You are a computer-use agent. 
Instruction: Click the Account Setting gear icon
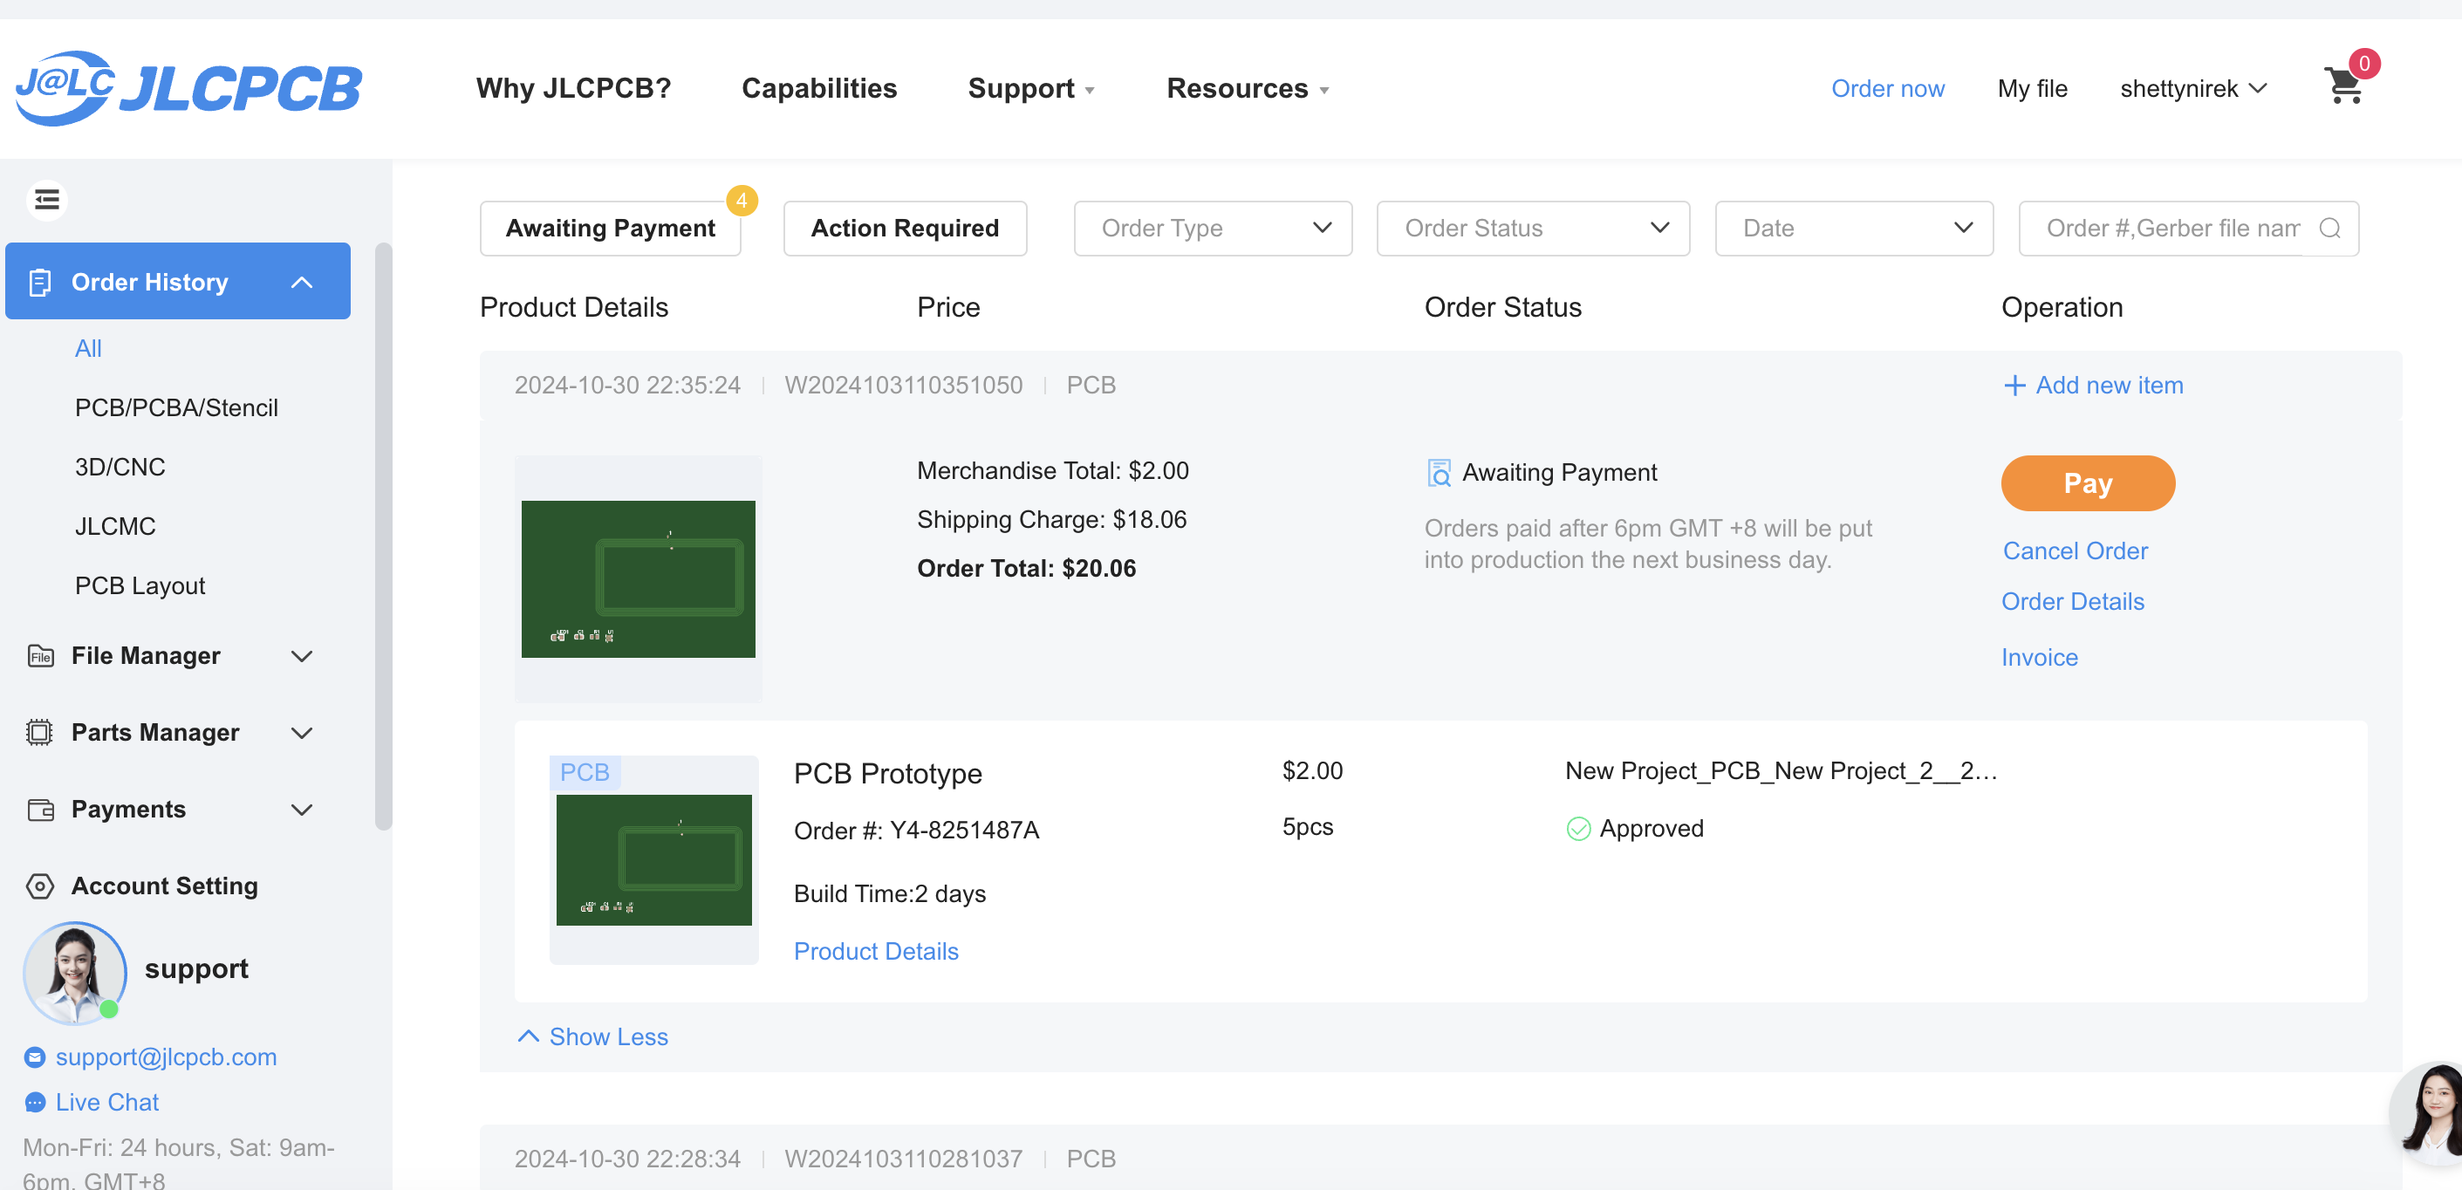tap(39, 886)
